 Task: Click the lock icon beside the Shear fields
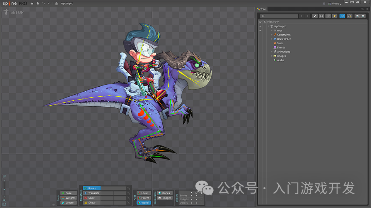[129, 203]
